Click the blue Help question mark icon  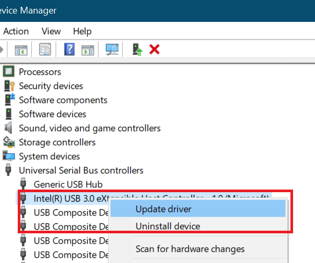click(69, 49)
